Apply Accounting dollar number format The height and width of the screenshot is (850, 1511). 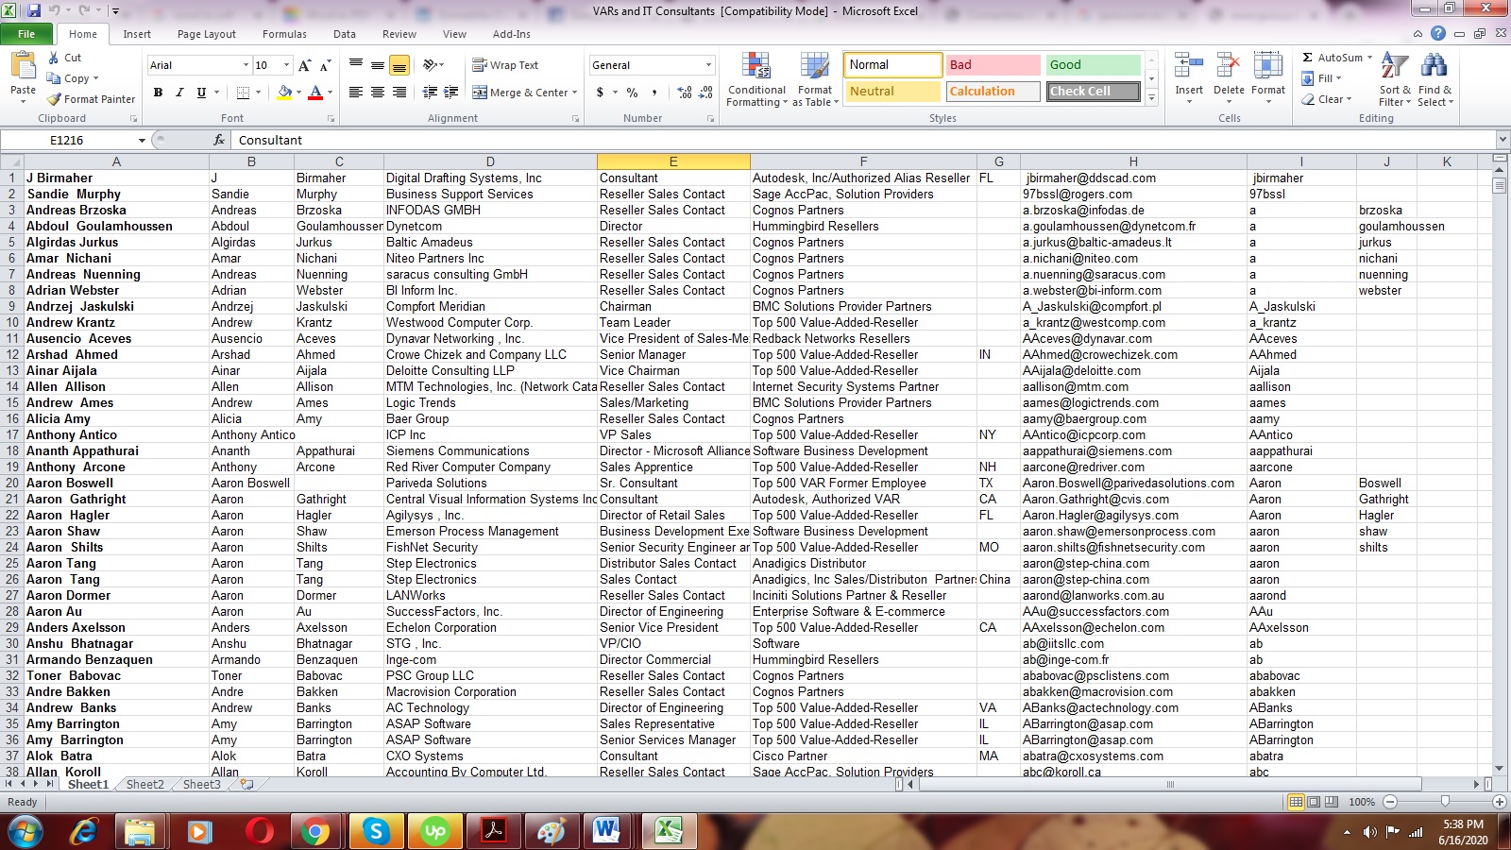pyautogui.click(x=600, y=93)
